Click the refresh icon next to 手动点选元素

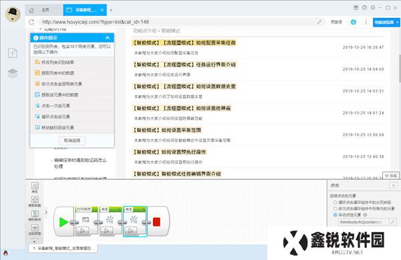[365, 215]
